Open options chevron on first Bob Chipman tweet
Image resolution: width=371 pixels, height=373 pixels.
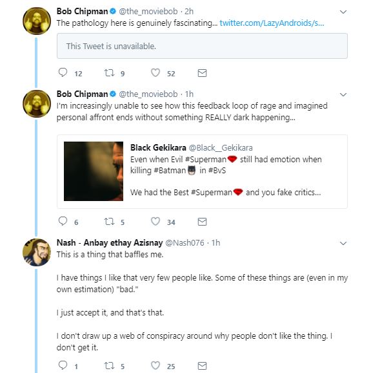(x=343, y=12)
